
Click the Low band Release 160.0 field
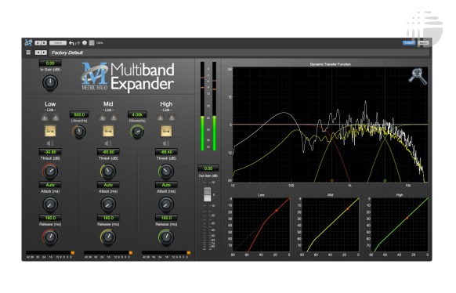click(x=50, y=218)
